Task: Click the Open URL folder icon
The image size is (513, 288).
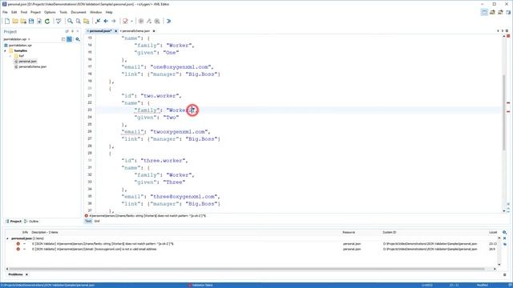Action: click(23, 22)
